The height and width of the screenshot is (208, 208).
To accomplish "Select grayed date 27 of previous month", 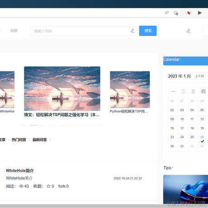I will (x=182, y=101).
